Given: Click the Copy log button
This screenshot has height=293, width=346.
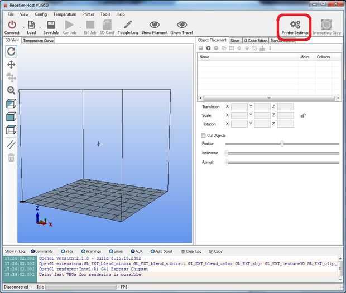Looking at the screenshot, I should click(x=216, y=251).
